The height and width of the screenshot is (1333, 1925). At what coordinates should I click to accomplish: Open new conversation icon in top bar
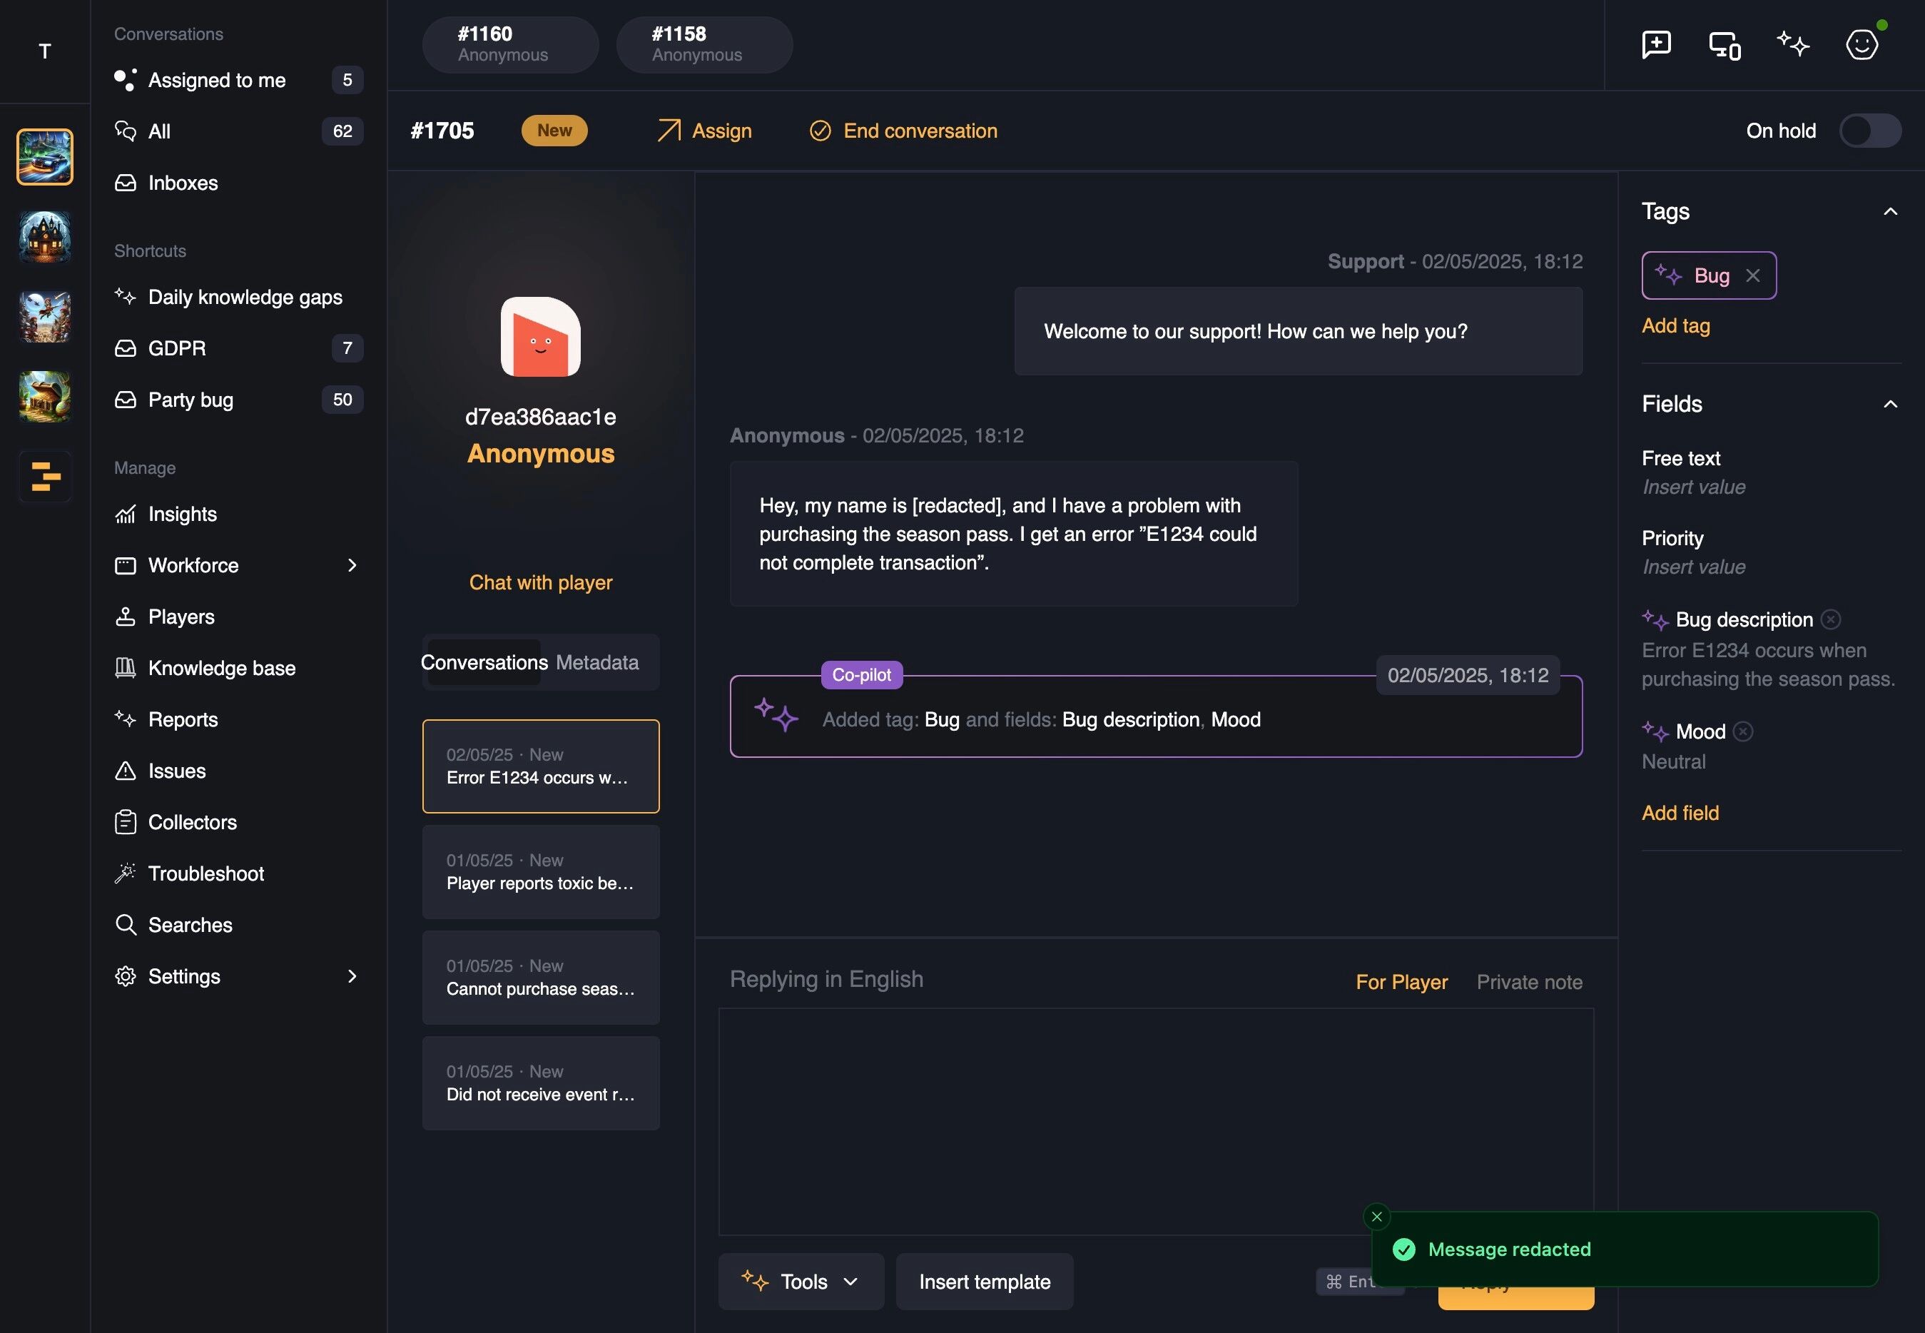pos(1656,44)
